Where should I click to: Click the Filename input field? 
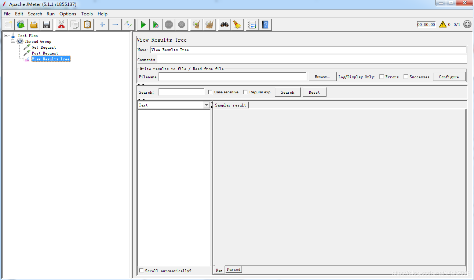click(x=232, y=76)
